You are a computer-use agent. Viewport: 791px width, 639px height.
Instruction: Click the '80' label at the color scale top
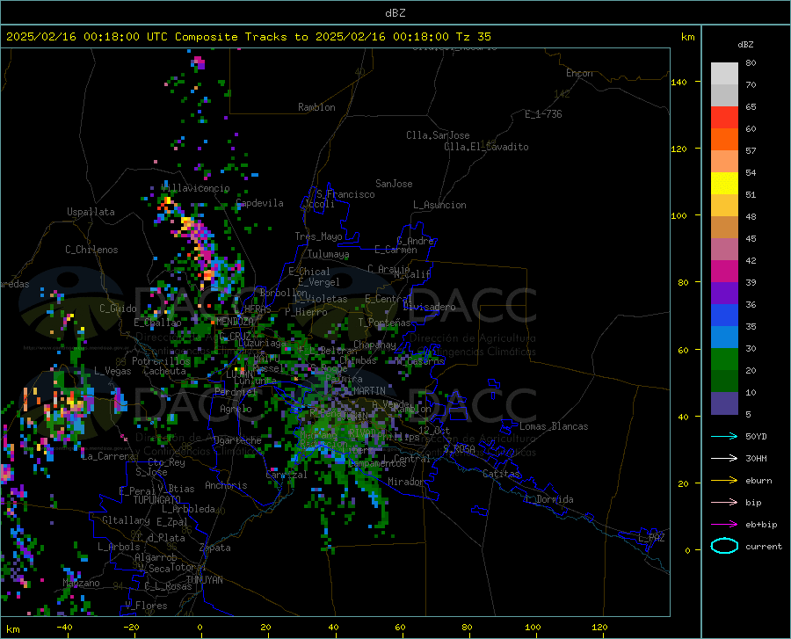tap(751, 63)
